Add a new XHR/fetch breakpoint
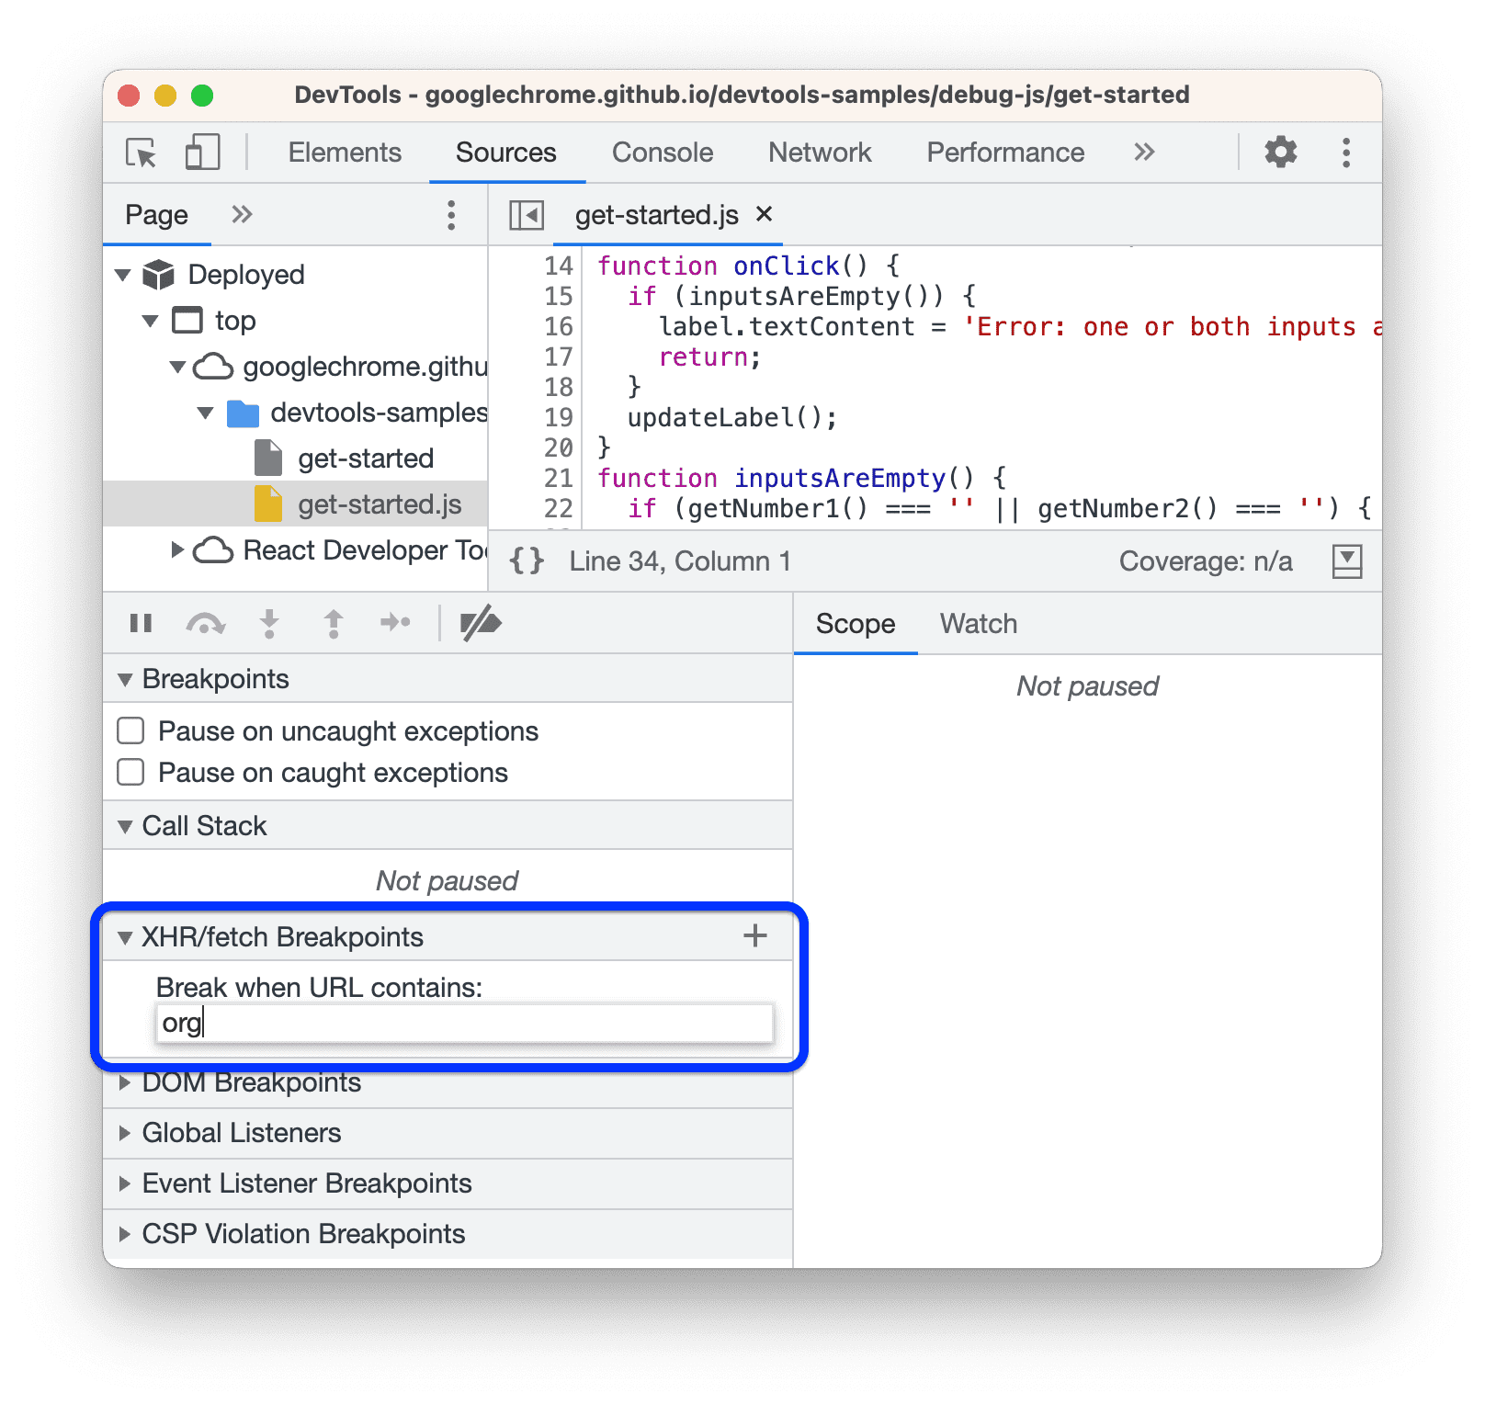 [x=754, y=935]
